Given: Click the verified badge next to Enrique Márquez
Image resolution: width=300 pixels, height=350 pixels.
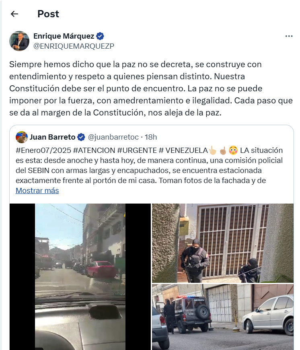Looking at the screenshot, I should [x=100, y=36].
